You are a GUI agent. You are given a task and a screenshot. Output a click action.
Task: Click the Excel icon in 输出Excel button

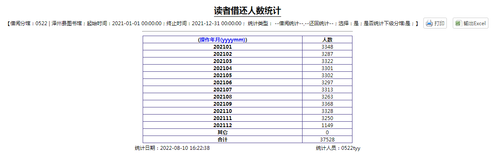pyautogui.click(x=458, y=23)
